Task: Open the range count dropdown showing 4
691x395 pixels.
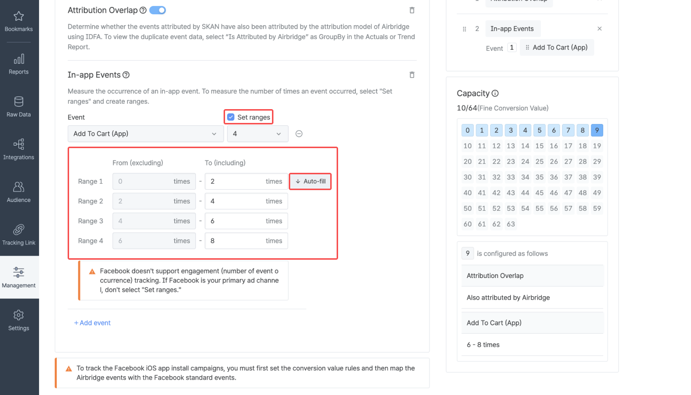Action: click(257, 133)
